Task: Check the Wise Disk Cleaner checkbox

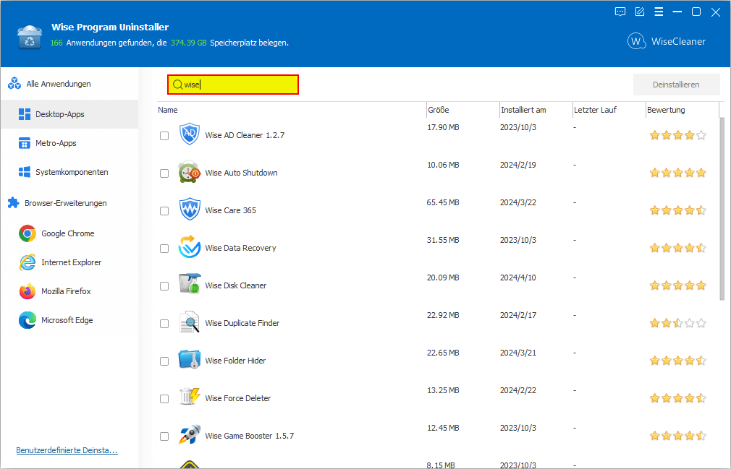Action: click(164, 286)
